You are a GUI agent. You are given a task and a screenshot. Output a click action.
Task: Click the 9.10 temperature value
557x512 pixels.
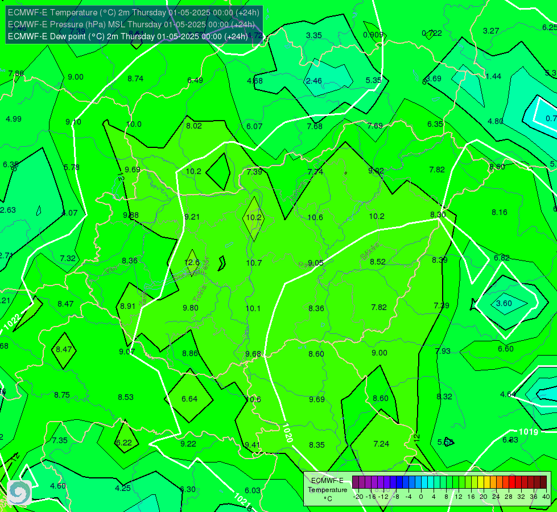(x=73, y=122)
